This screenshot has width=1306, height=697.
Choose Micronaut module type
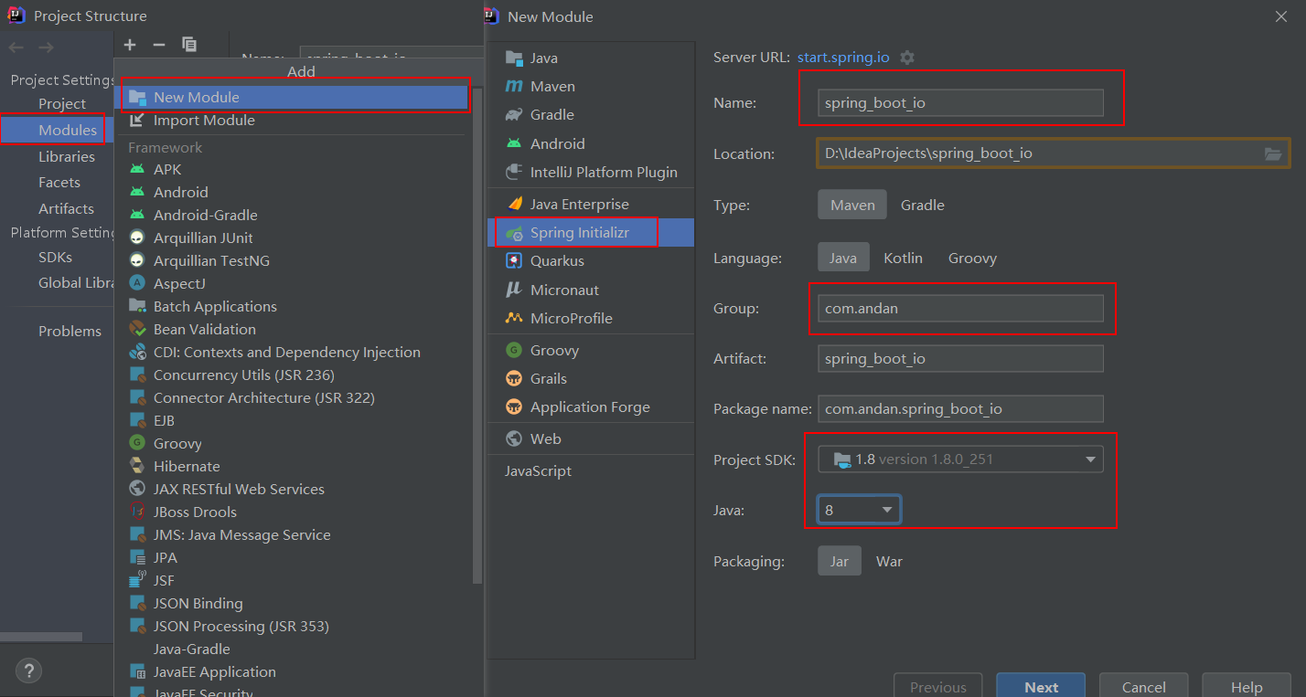(x=563, y=290)
